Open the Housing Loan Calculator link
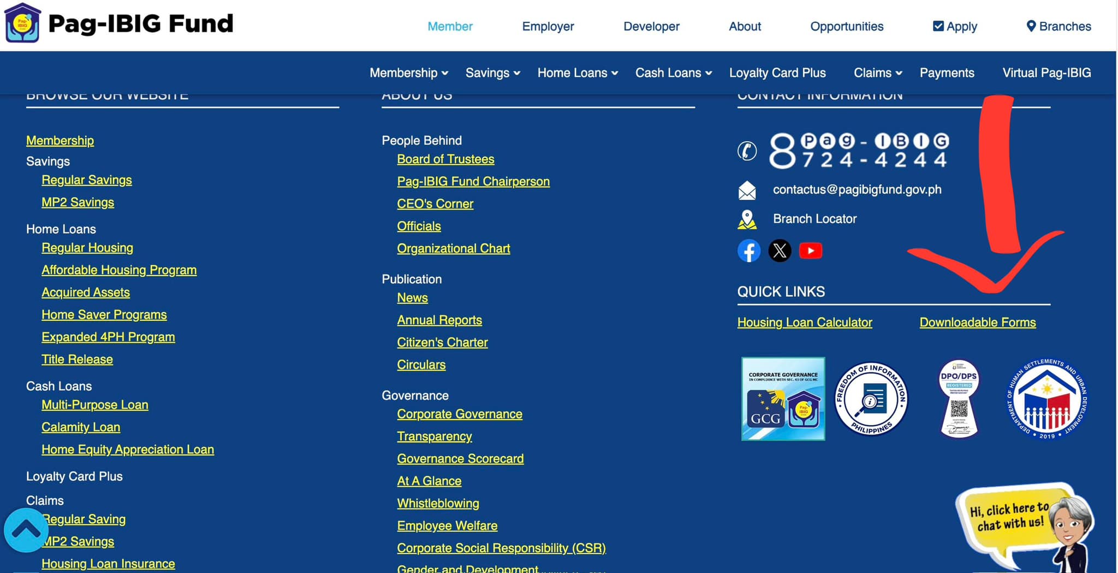 point(805,323)
